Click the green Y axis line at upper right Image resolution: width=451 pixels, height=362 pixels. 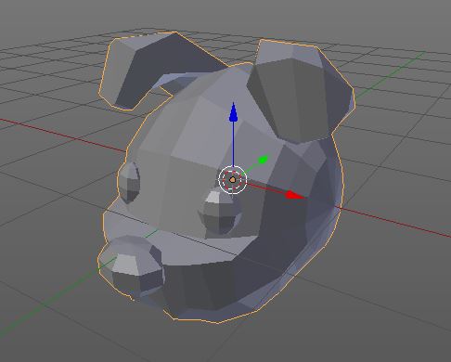click(390, 75)
